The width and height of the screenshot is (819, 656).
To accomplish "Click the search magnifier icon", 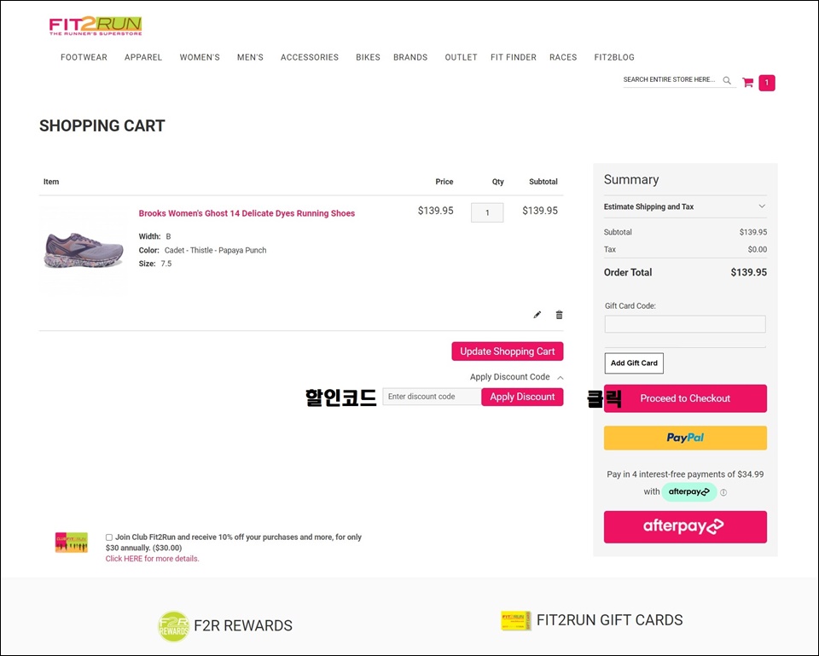I will click(727, 80).
